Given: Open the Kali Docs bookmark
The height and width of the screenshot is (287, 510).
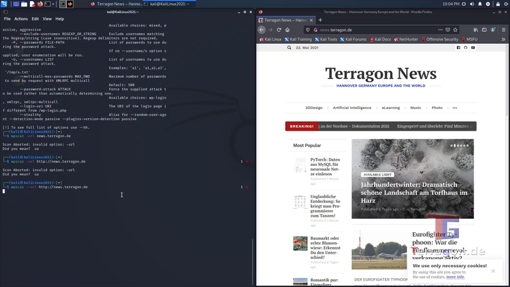Looking at the screenshot, I should pos(380,40).
